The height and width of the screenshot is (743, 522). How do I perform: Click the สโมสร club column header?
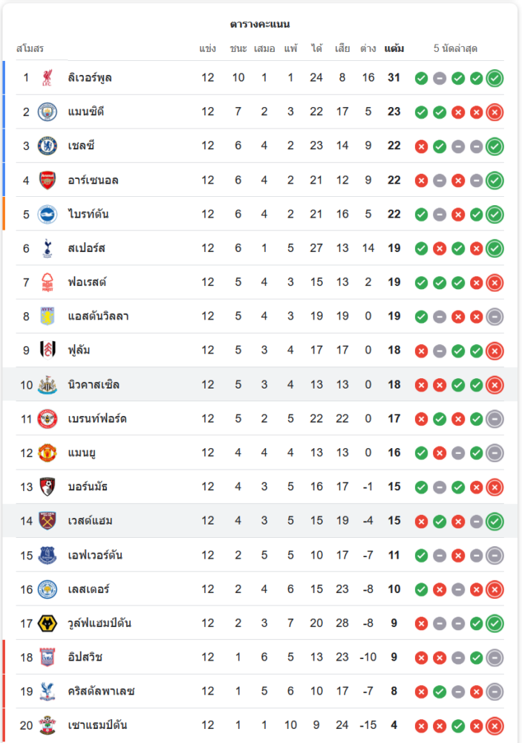pos(30,48)
